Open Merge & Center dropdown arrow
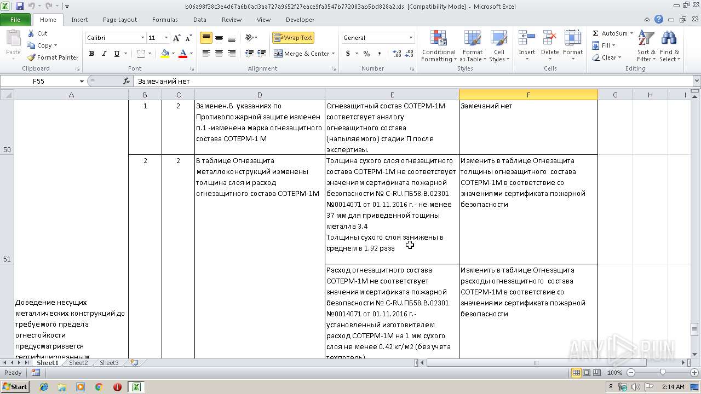This screenshot has width=701, height=394. pyautogui.click(x=334, y=54)
